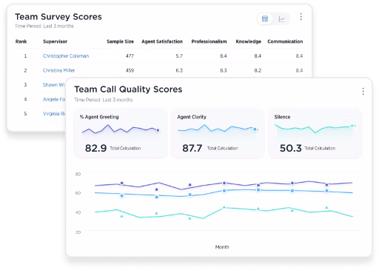Select agent satisfaction value 6.3

click(179, 70)
